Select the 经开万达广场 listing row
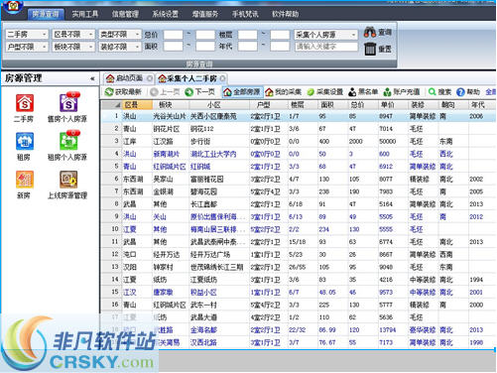497x373 pixels. pyautogui.click(x=299, y=254)
